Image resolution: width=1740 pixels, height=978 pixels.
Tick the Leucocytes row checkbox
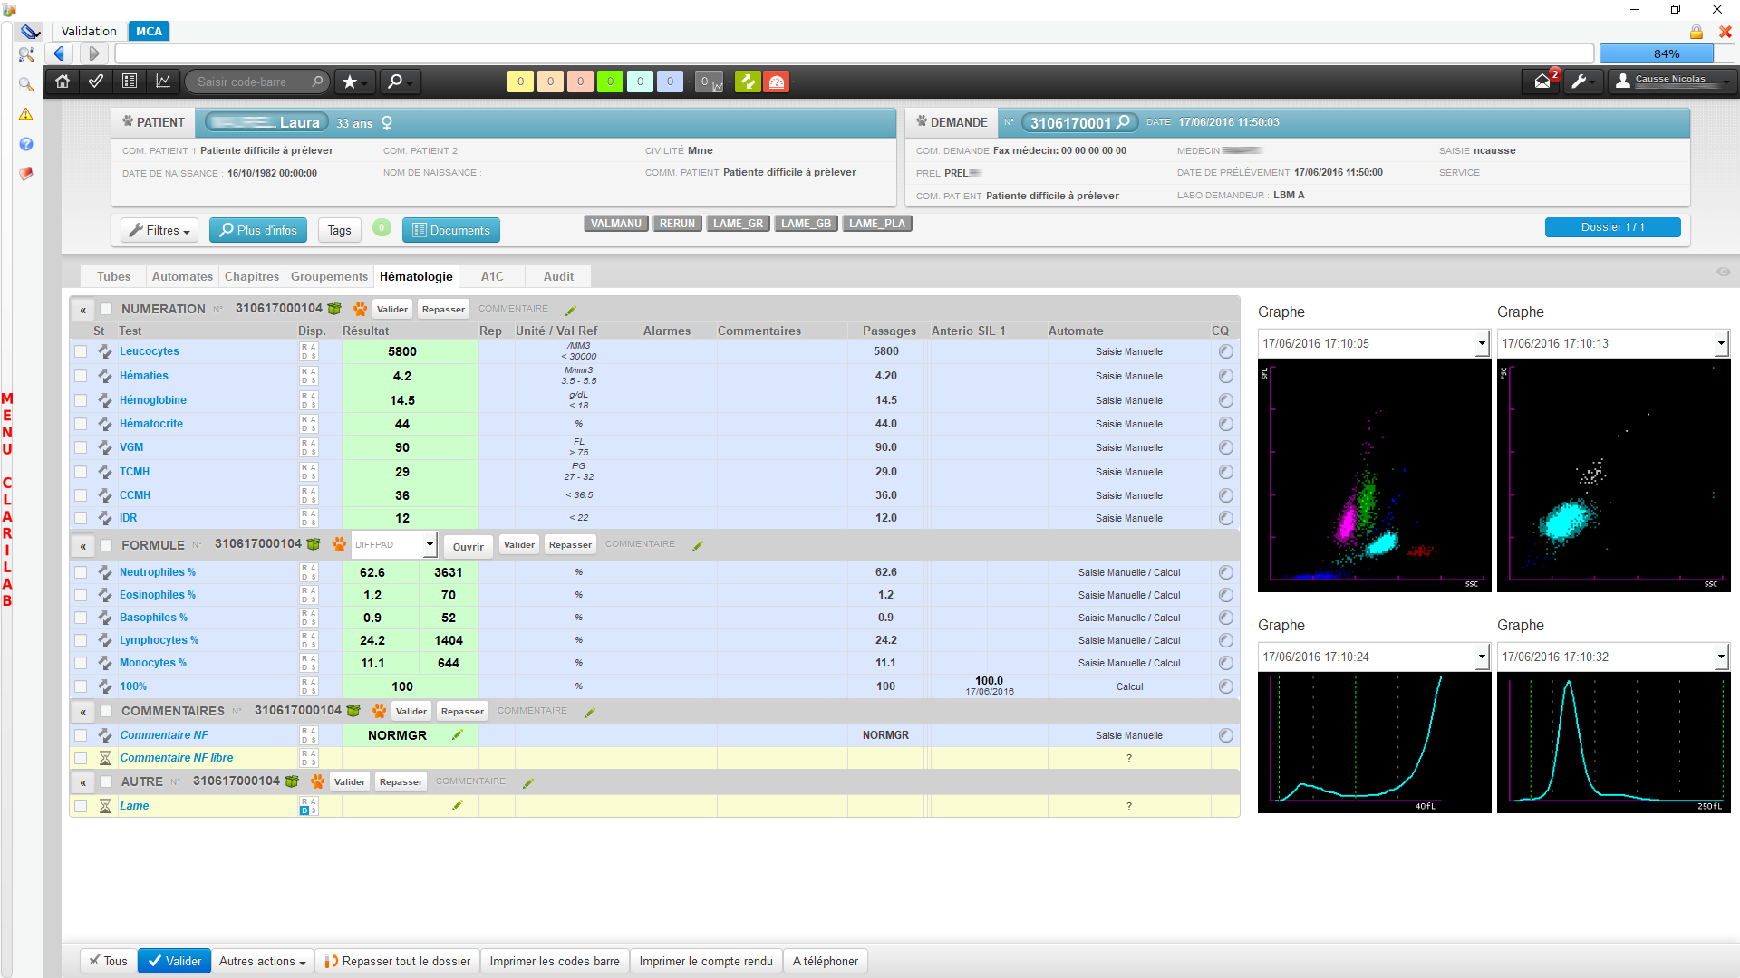tap(81, 351)
